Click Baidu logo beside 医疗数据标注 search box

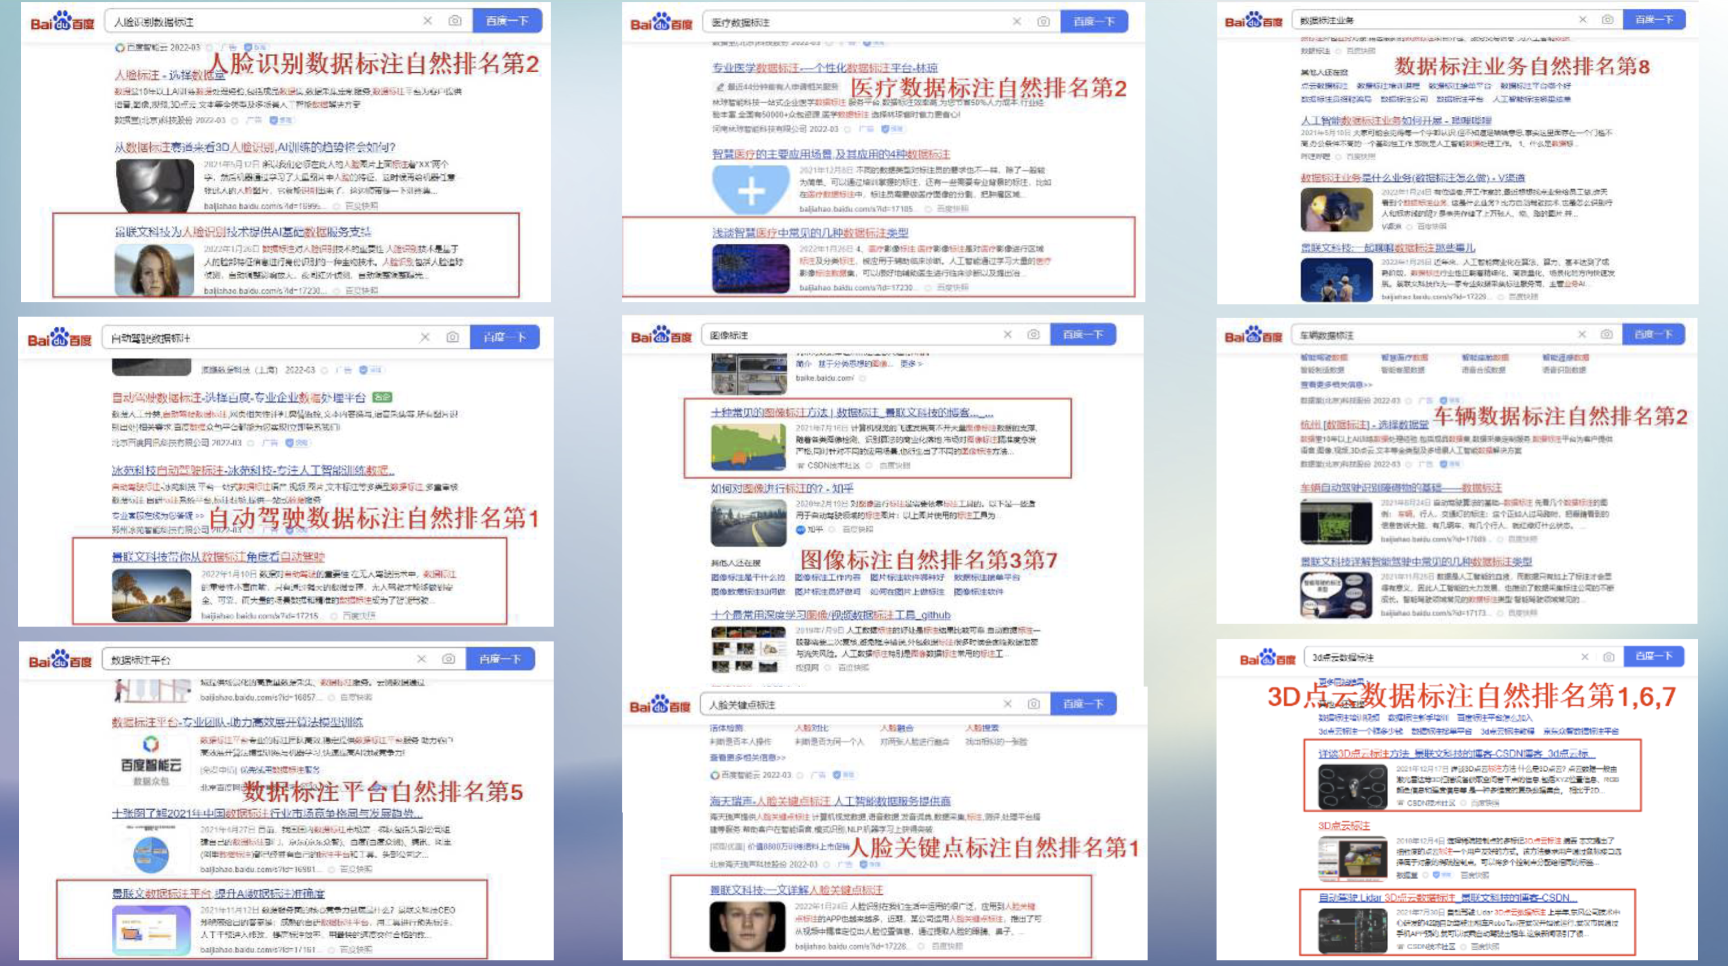[661, 22]
